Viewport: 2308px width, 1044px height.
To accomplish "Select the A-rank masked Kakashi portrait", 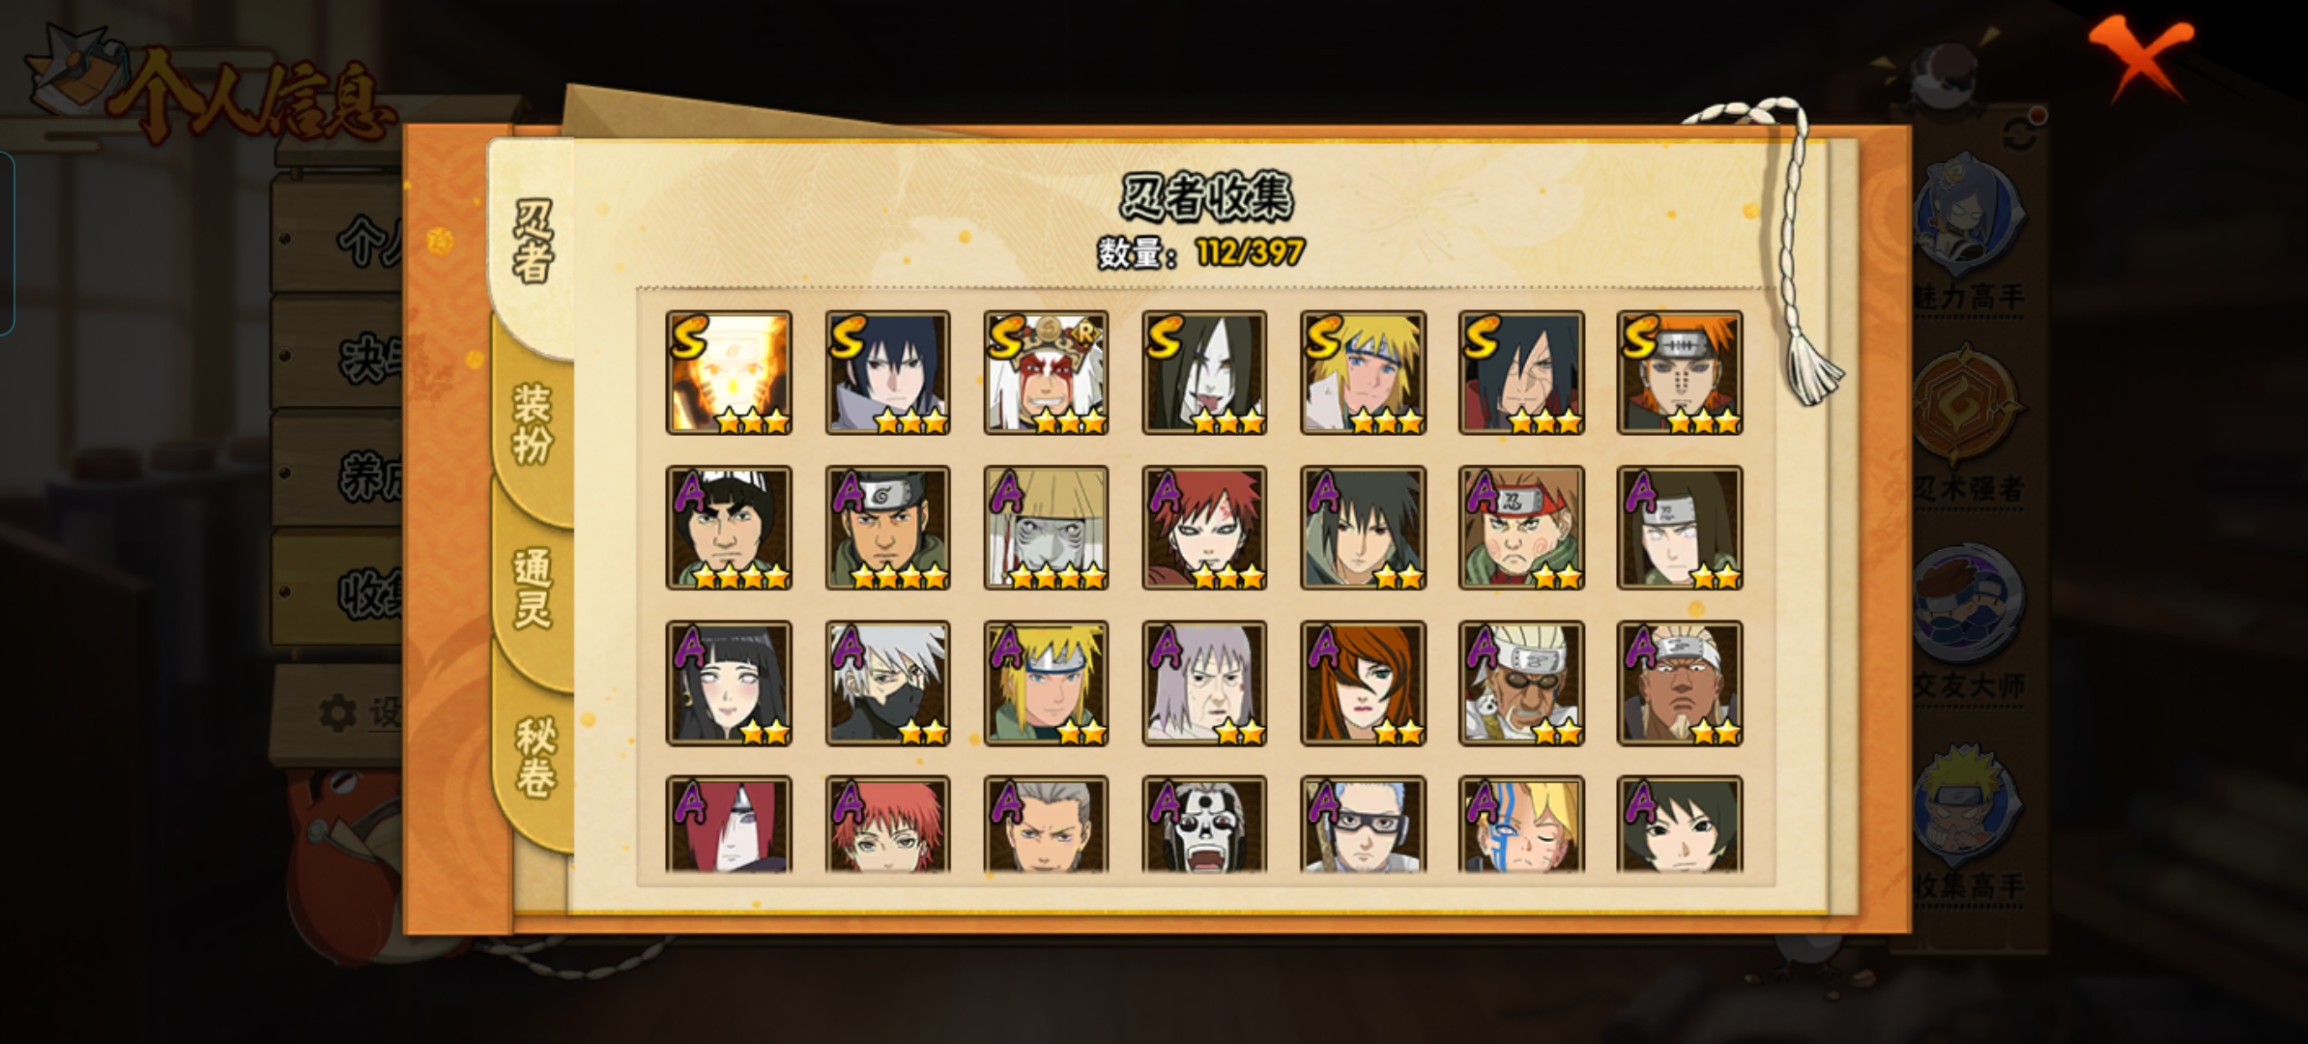I will point(887,682).
